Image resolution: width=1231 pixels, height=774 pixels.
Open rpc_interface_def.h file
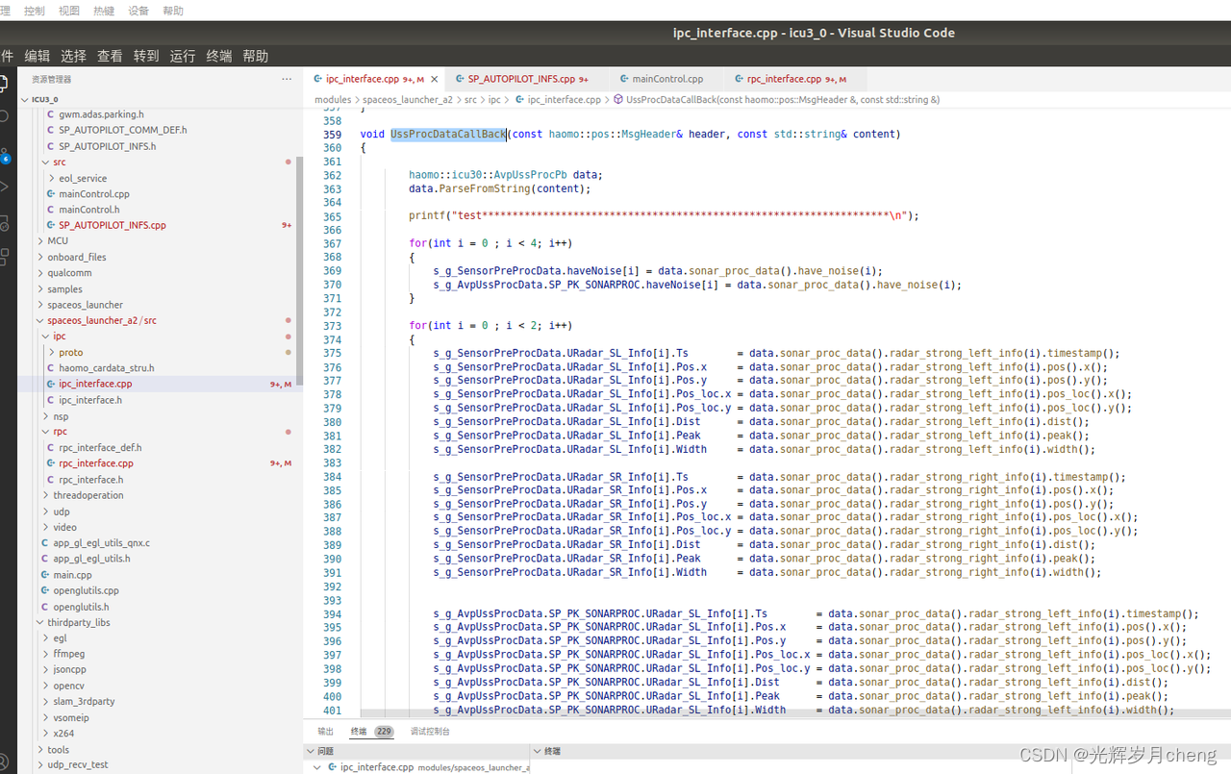tap(159, 447)
